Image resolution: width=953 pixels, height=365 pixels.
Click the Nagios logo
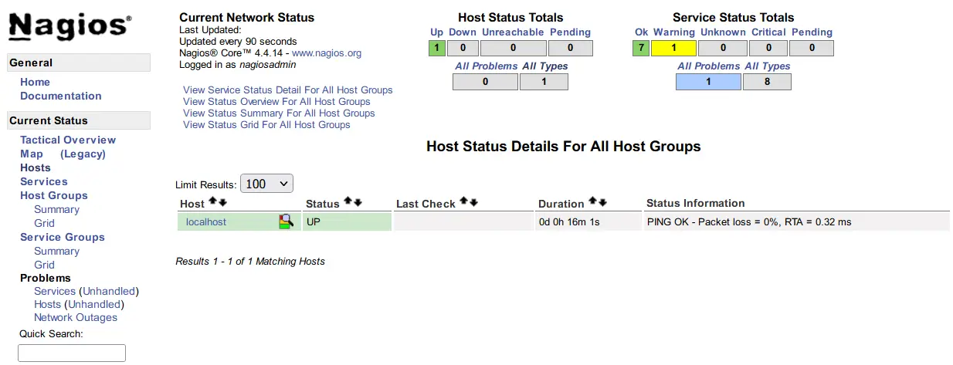click(x=70, y=25)
